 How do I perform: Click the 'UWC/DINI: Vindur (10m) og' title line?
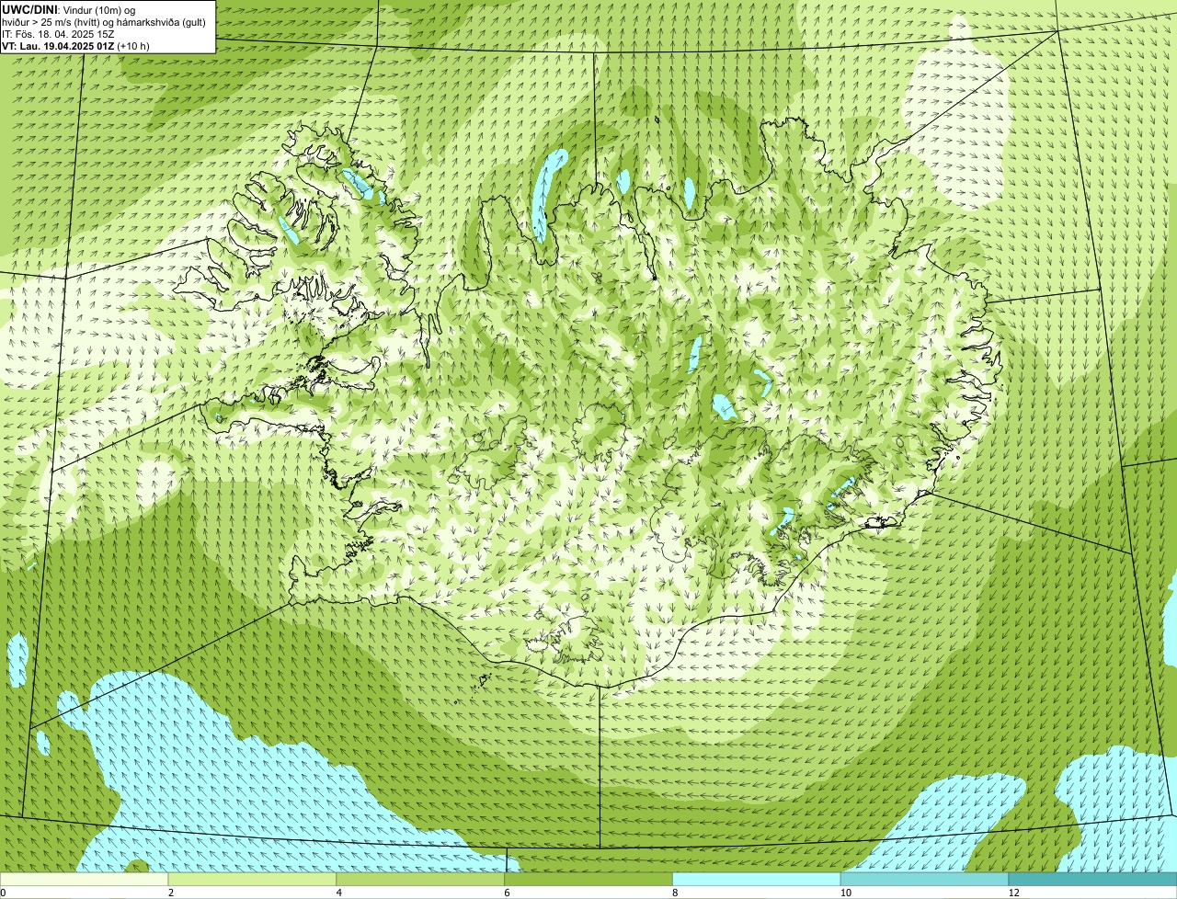click(x=69, y=9)
